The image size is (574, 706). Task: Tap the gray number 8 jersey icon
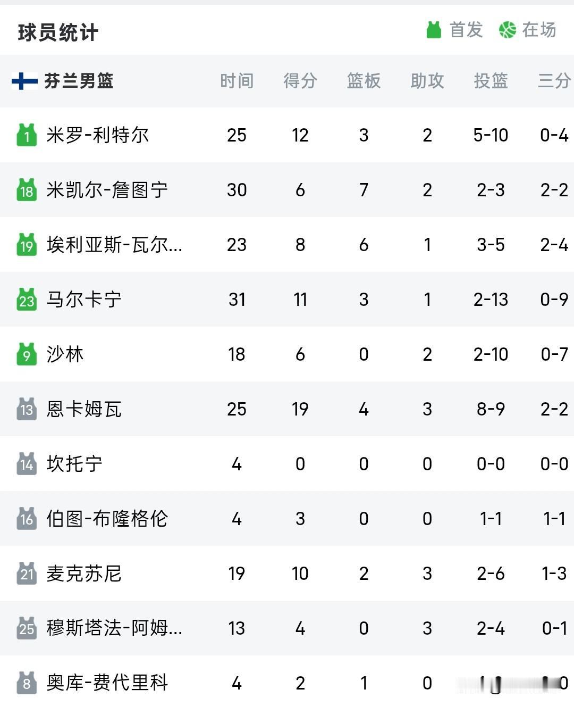click(27, 683)
